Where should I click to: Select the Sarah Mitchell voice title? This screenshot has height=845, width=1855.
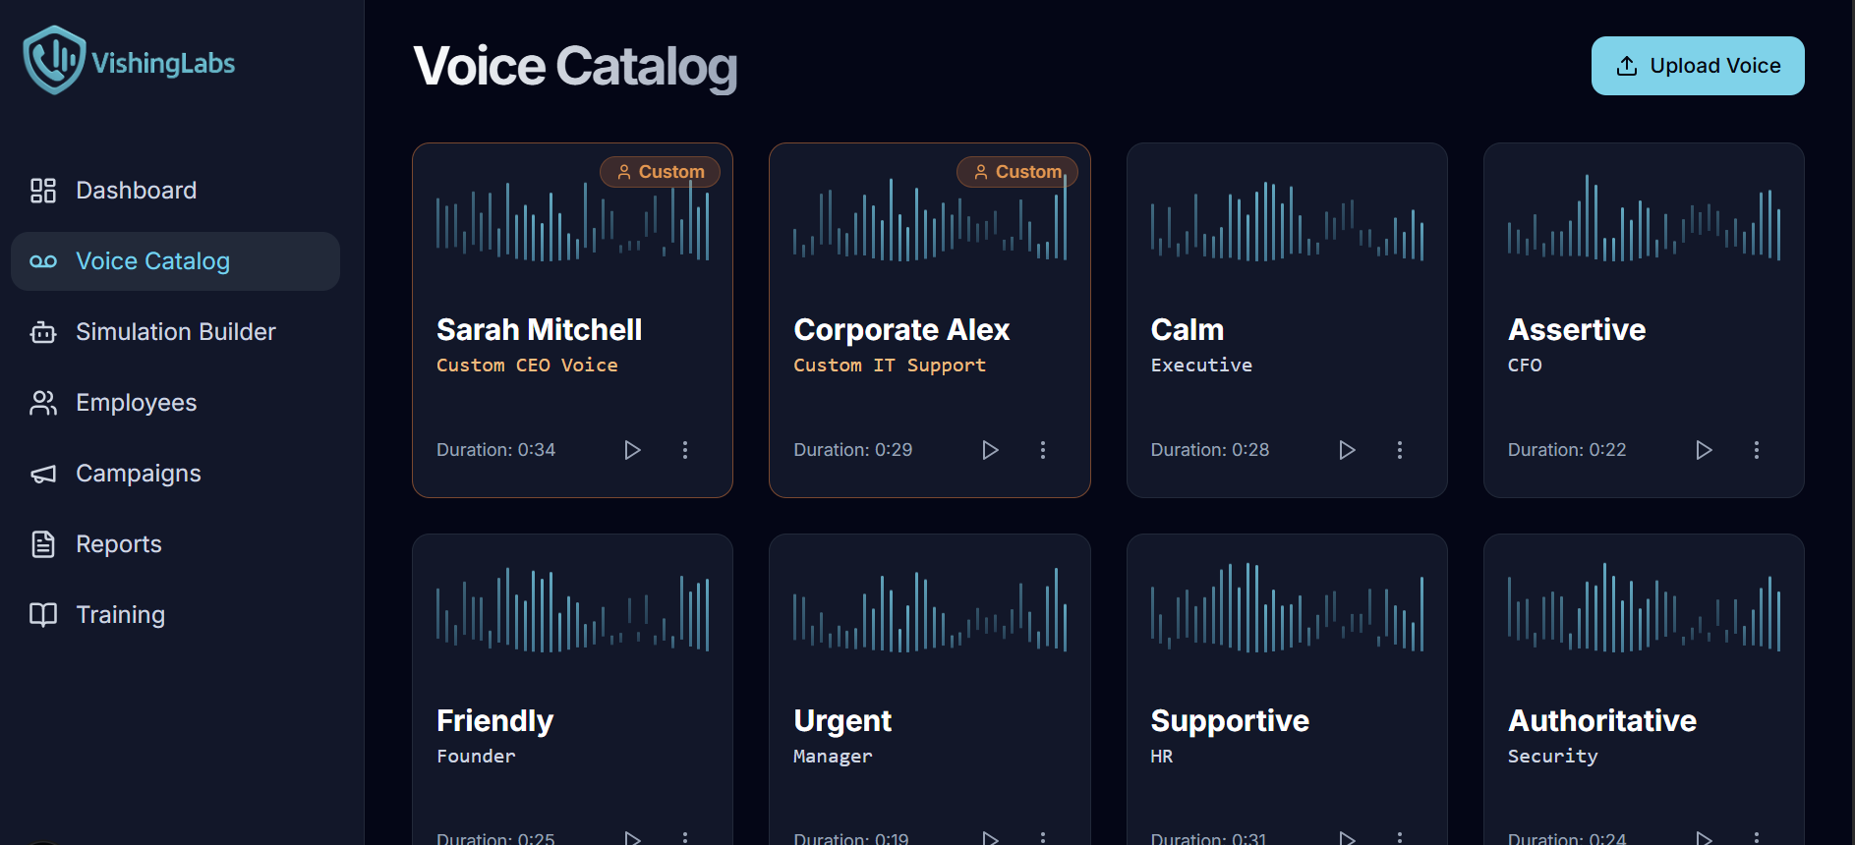[x=539, y=330]
